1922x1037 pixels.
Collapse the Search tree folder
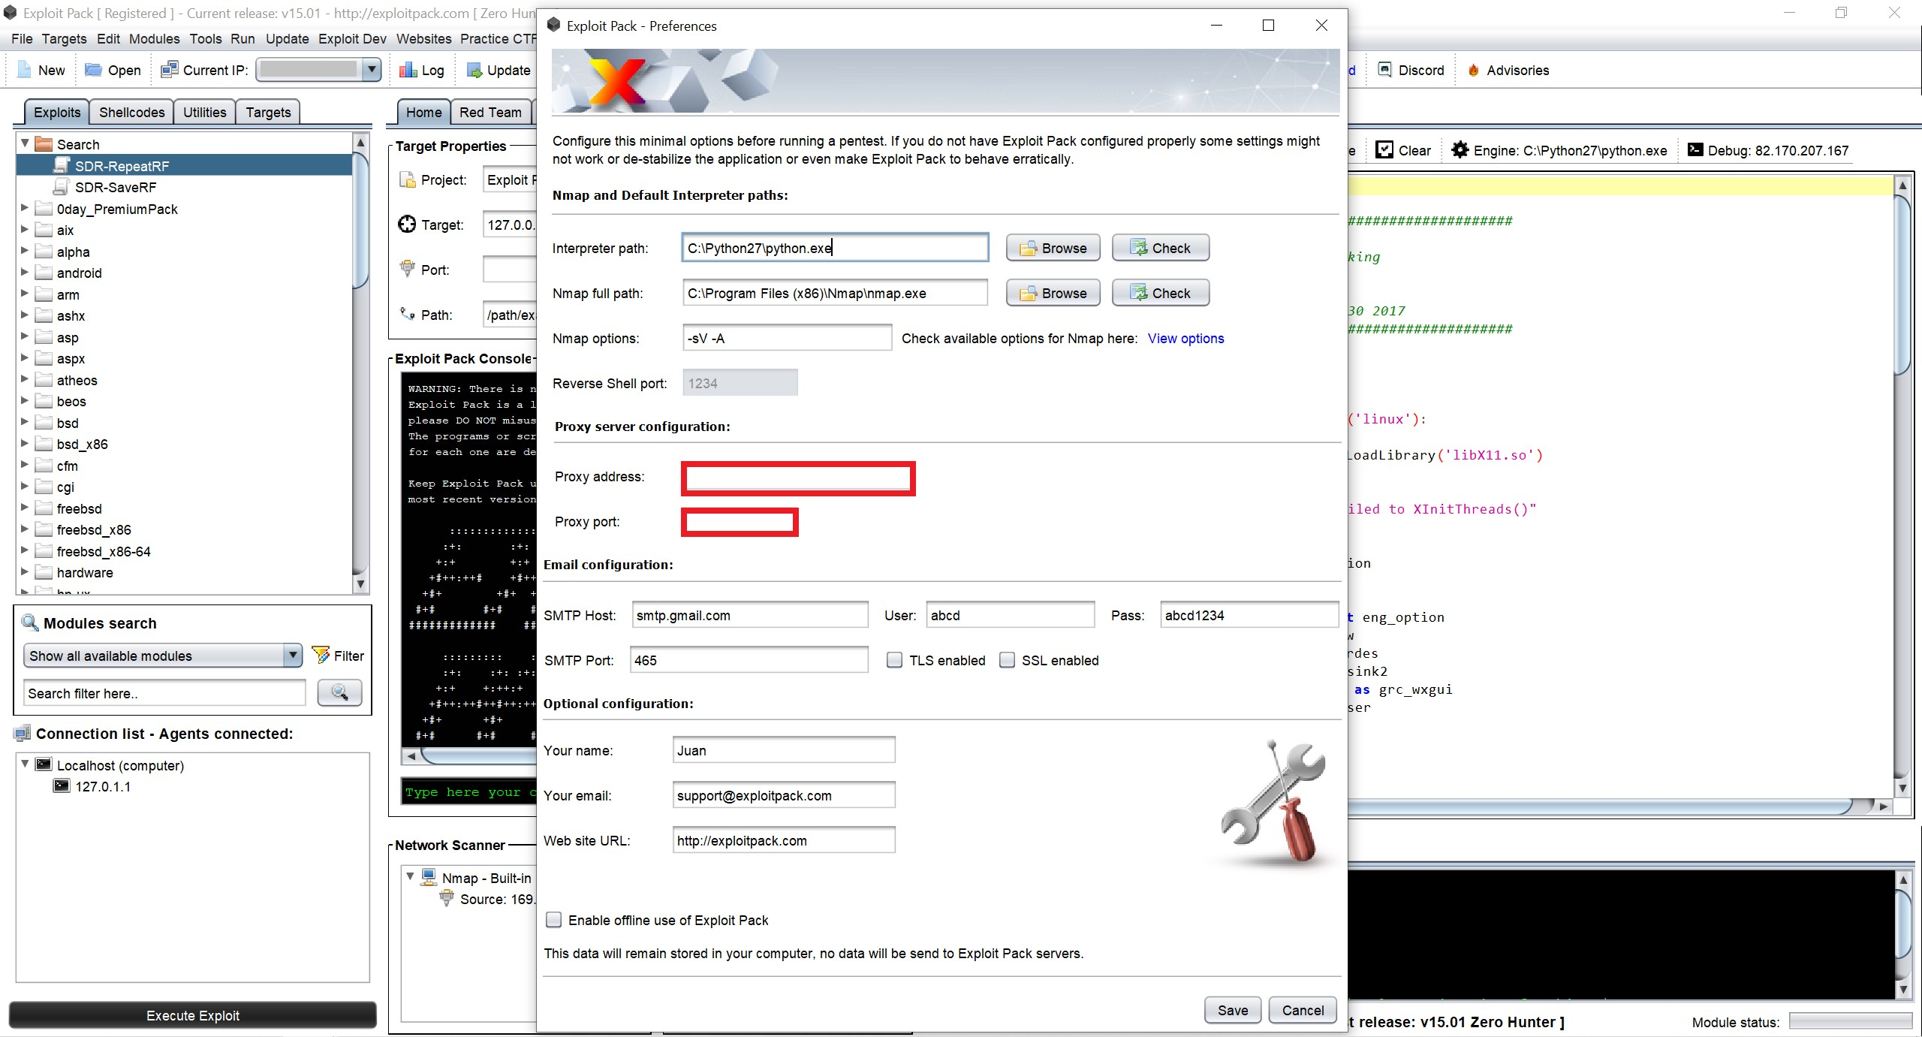tap(25, 143)
